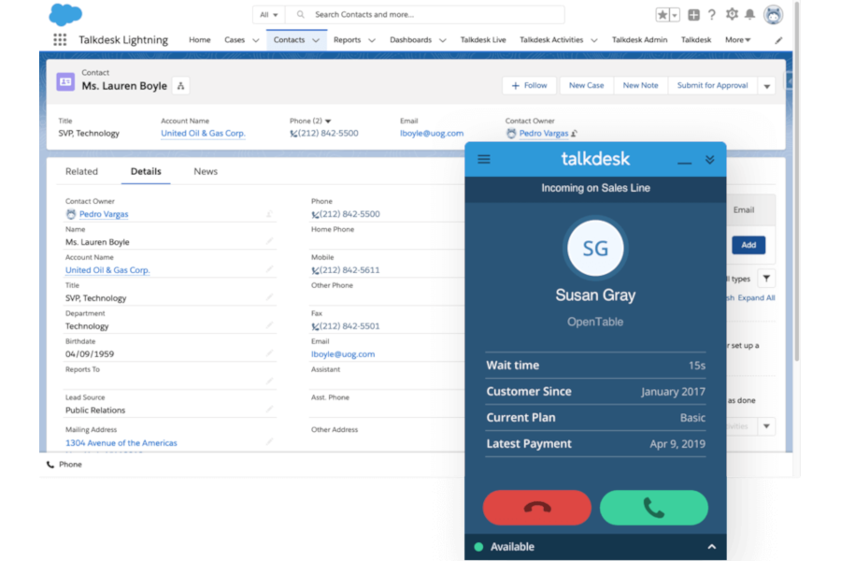Screen dimensions: 841x561
Task: Click the Setup gear icon
Action: (x=734, y=14)
